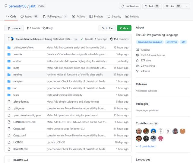Click the branch icon next to 1 branch
Screen dimensions: 193x163
coord(28,28)
